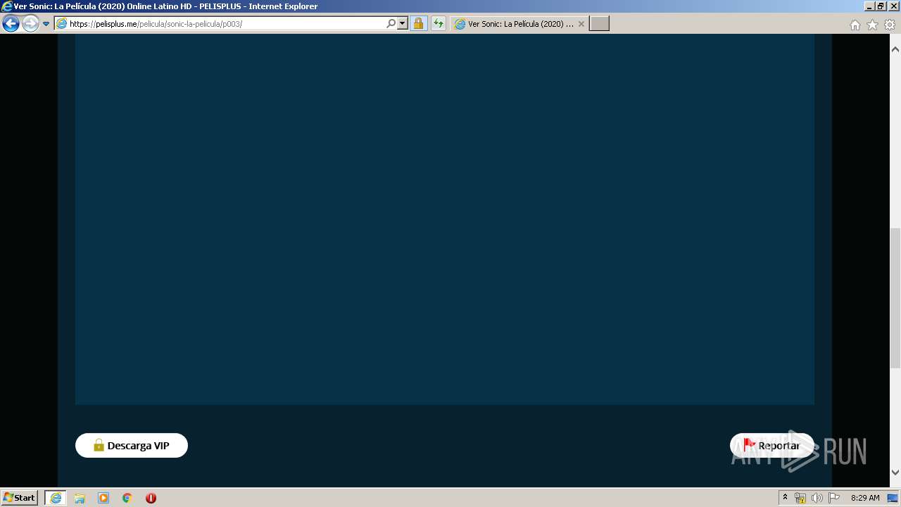Click the Forward navigation arrow
The height and width of the screenshot is (507, 901).
(30, 24)
